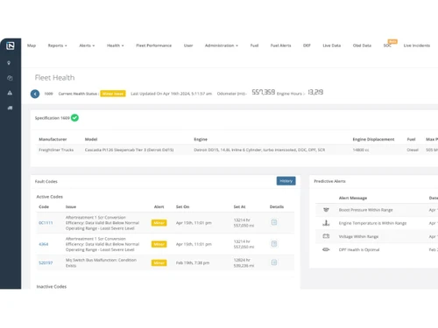Open Fleet Performance page

pos(154,45)
